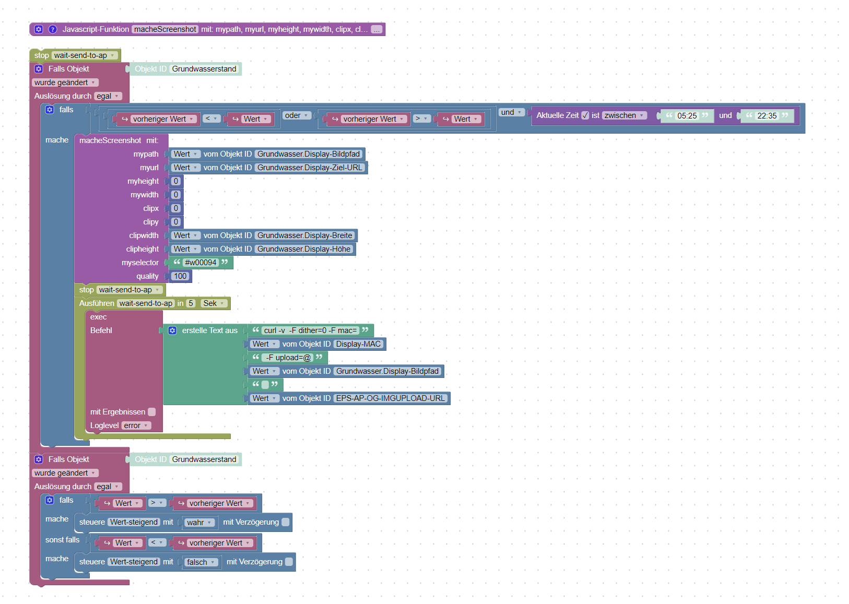Toggle mit Verzögerung checkbox on the wahr row
This screenshot has width=849, height=604.
[286, 522]
